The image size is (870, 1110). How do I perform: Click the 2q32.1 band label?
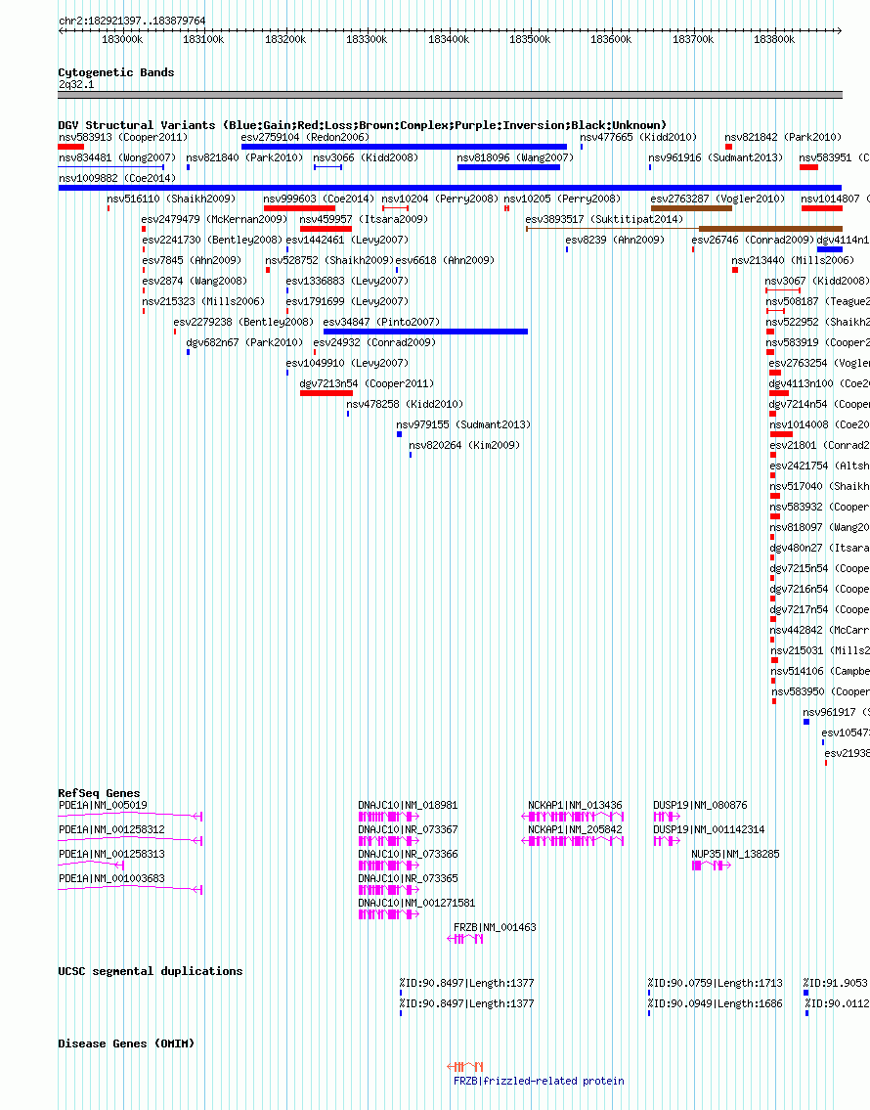tap(76, 84)
